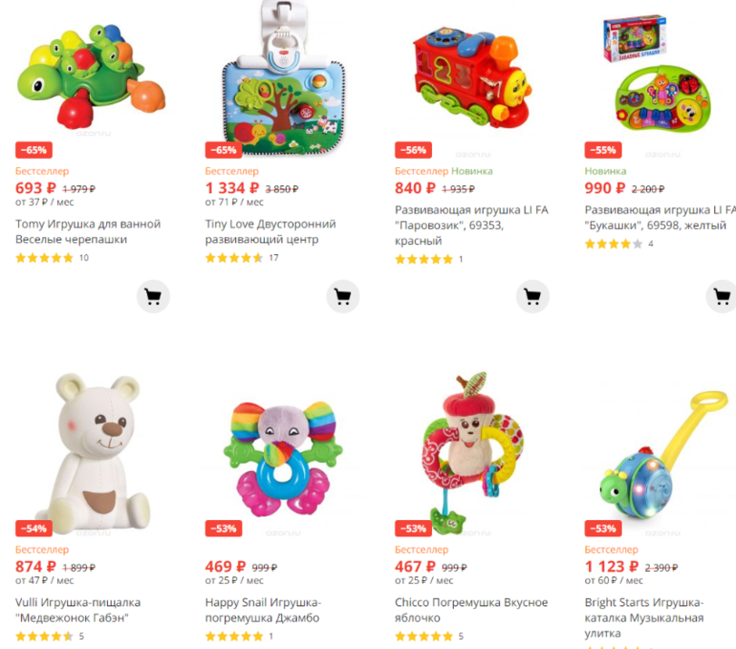Add Tiny Love developing center to cart
This screenshot has height=649, width=736.
(342, 296)
